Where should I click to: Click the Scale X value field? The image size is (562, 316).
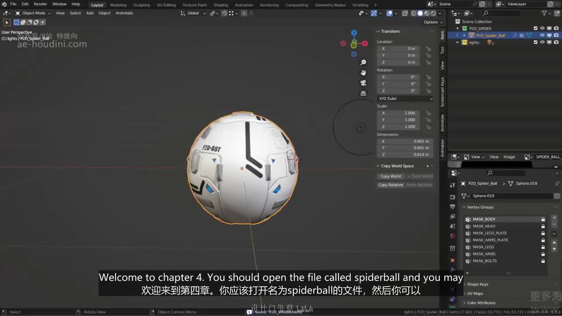click(x=398, y=113)
